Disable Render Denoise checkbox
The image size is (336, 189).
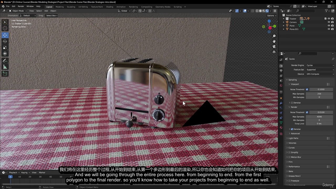click(292, 129)
